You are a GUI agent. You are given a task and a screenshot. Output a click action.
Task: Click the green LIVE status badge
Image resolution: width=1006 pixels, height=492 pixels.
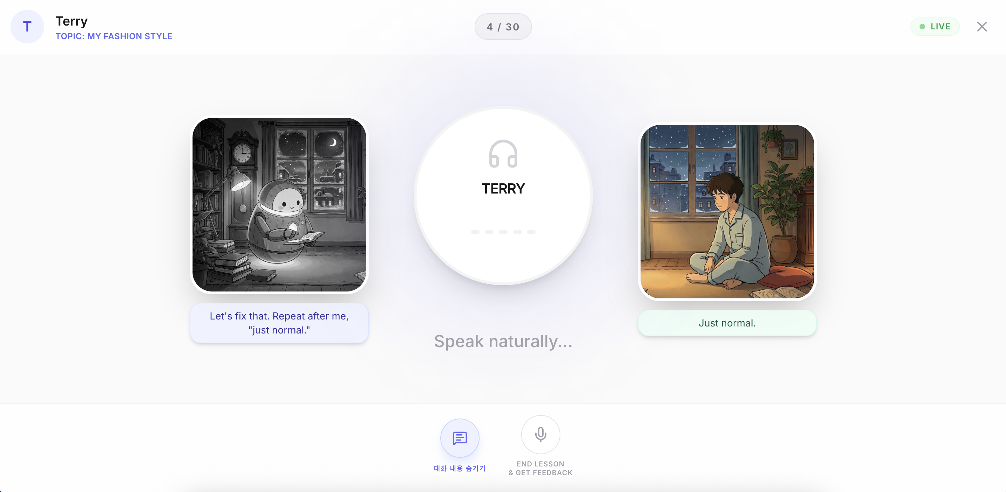(935, 27)
